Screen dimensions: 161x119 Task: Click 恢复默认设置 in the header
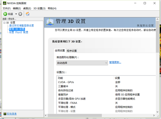[x=145, y=26]
